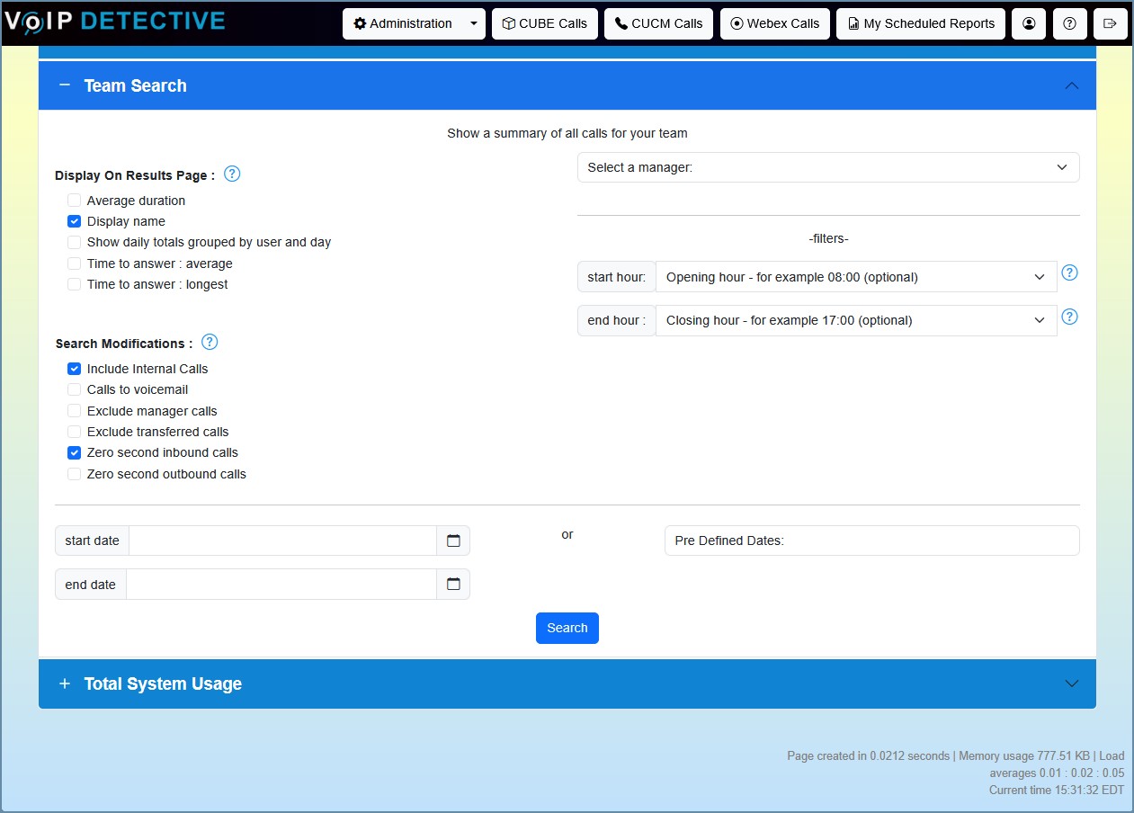The width and height of the screenshot is (1134, 813).
Task: Open the Select a manager dropdown
Action: click(827, 167)
